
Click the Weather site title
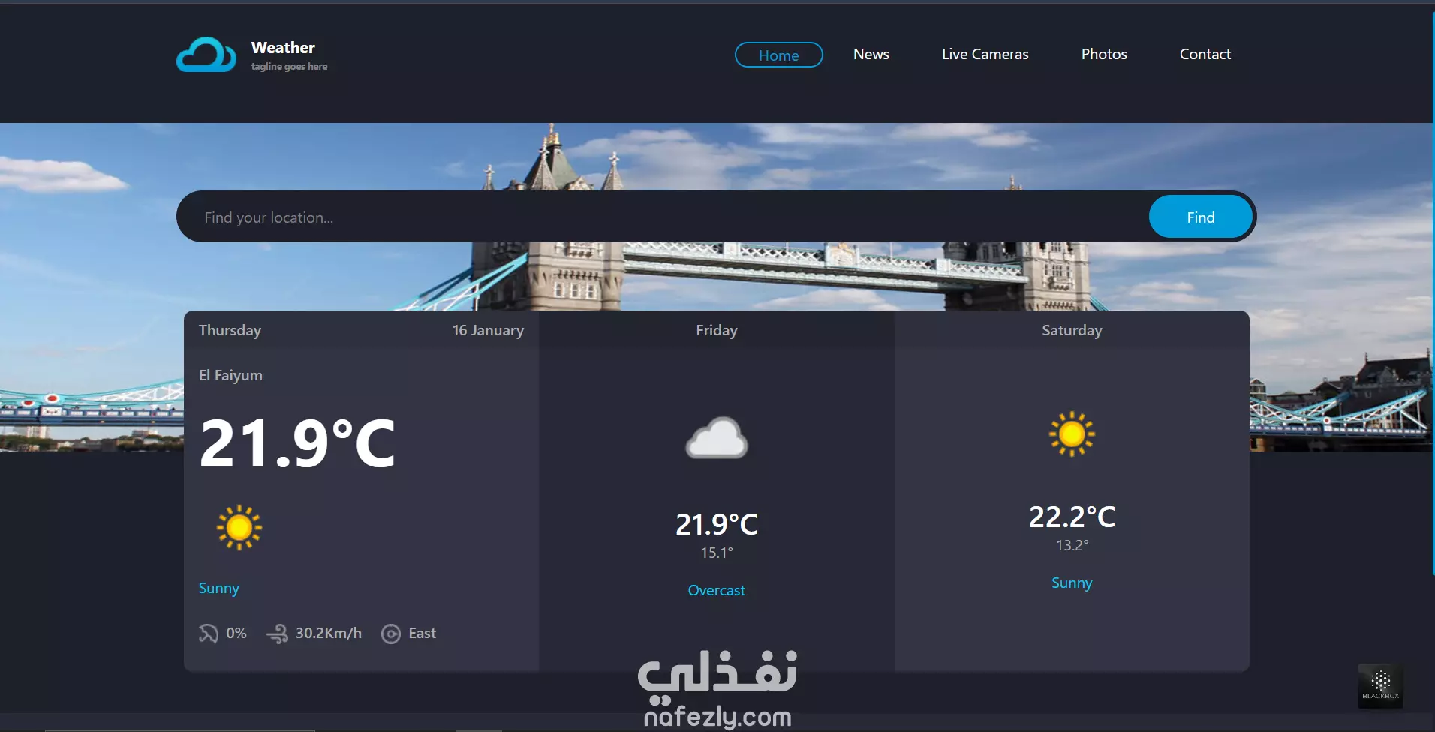(x=283, y=47)
